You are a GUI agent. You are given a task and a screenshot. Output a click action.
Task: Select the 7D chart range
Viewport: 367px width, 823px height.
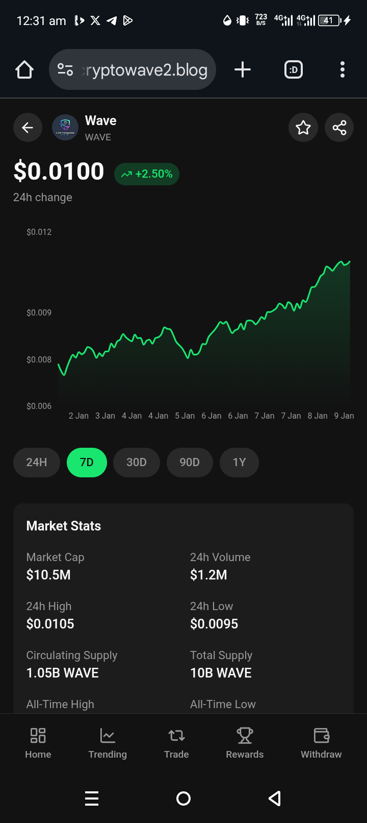coord(87,462)
